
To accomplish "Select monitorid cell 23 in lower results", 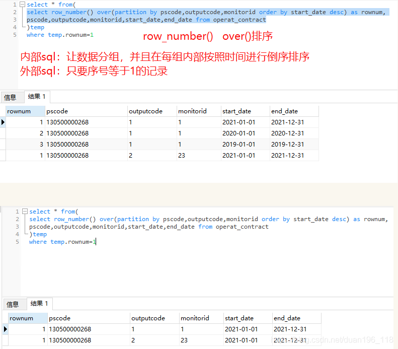I will pos(201,340).
